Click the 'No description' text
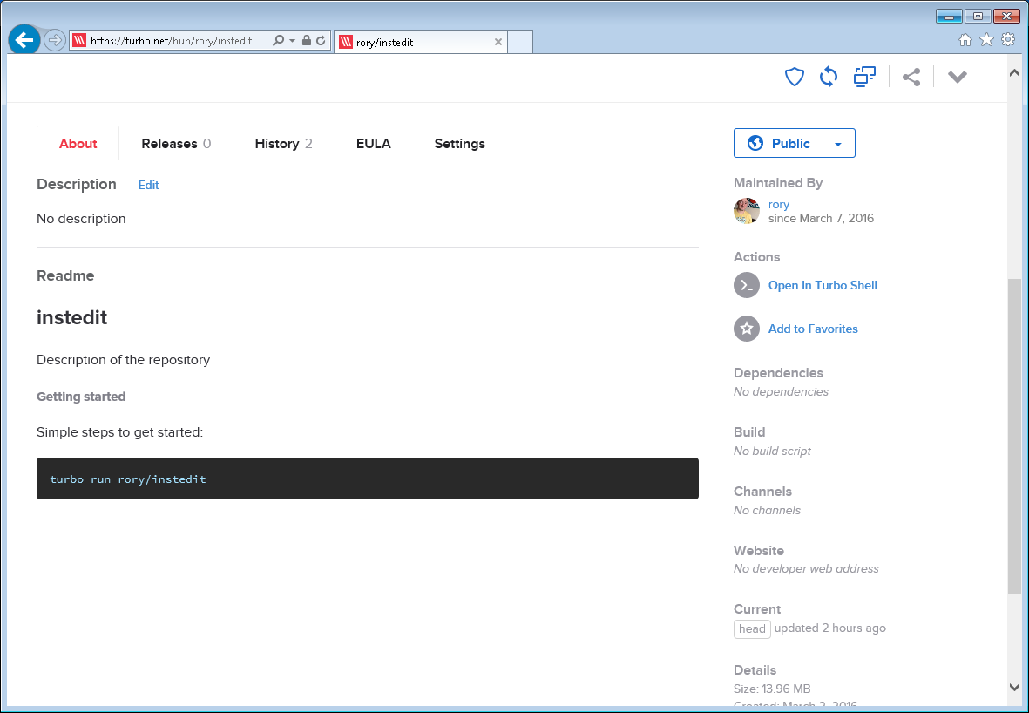 pyautogui.click(x=81, y=219)
